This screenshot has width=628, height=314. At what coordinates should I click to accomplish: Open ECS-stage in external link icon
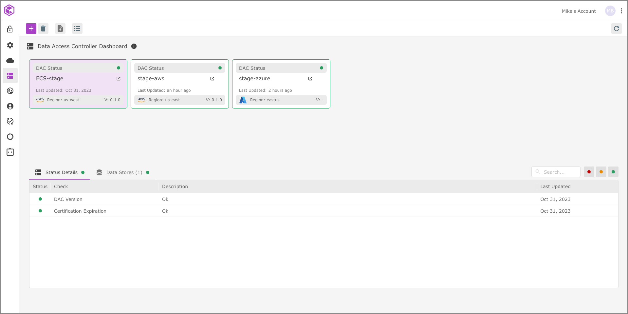(119, 79)
